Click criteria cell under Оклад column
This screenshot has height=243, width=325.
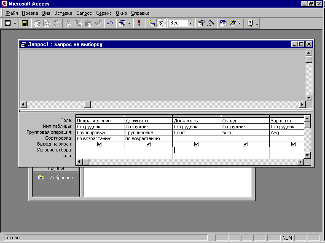[x=245, y=150]
